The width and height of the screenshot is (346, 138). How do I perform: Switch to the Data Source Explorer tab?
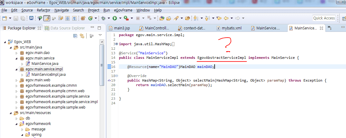tap(65, 28)
